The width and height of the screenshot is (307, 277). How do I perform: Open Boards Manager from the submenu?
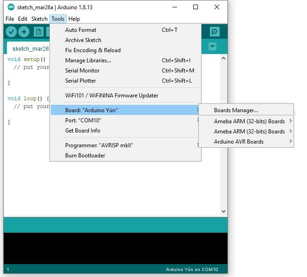pyautogui.click(x=236, y=110)
